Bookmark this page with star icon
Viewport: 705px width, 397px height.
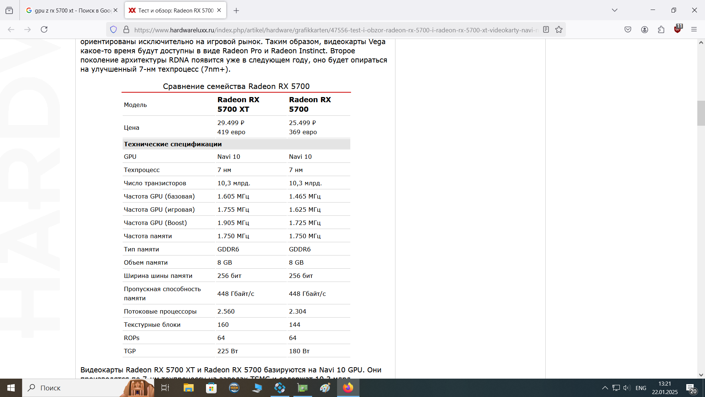pos(559,30)
